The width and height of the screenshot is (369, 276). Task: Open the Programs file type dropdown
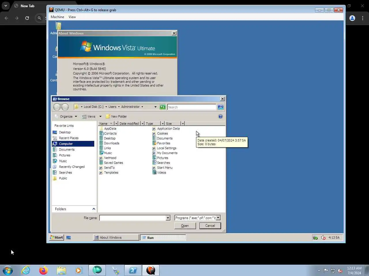(218, 218)
